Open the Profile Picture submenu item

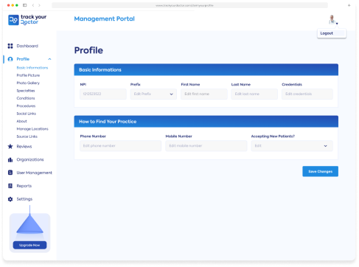tap(28, 75)
